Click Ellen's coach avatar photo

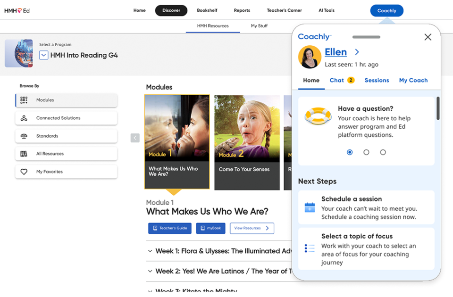click(x=310, y=57)
